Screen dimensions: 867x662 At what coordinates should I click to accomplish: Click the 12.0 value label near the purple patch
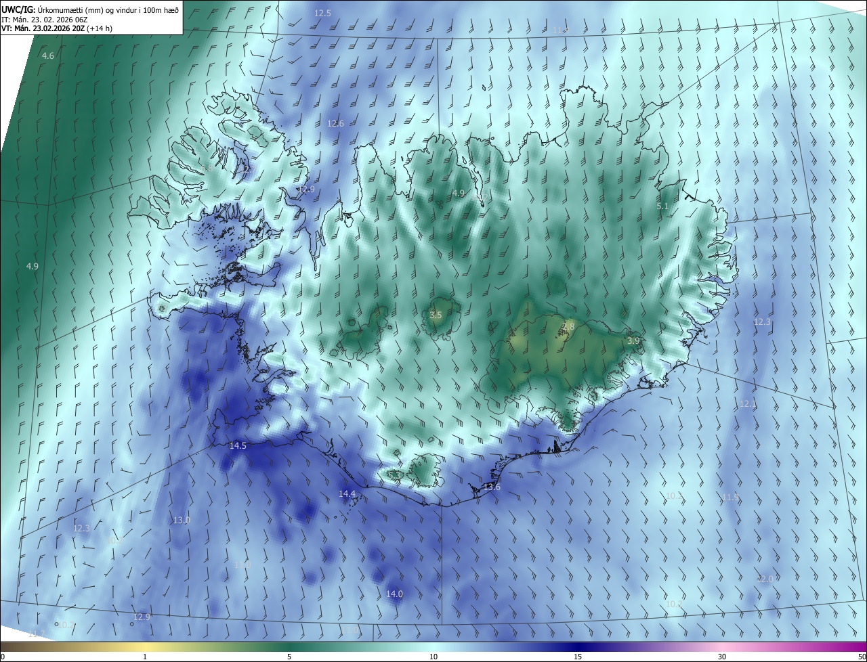[764, 579]
